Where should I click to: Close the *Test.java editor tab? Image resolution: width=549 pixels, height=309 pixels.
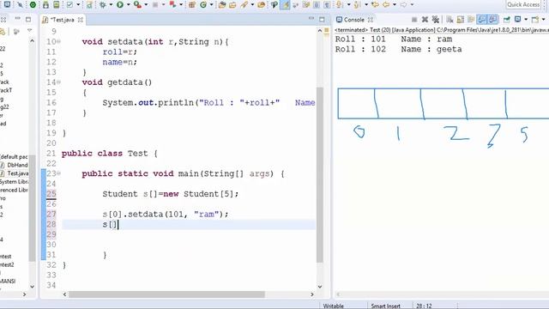tap(81, 20)
